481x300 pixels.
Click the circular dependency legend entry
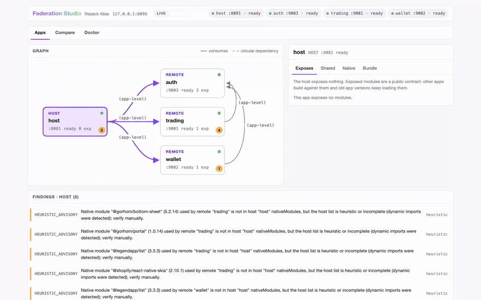256,51
